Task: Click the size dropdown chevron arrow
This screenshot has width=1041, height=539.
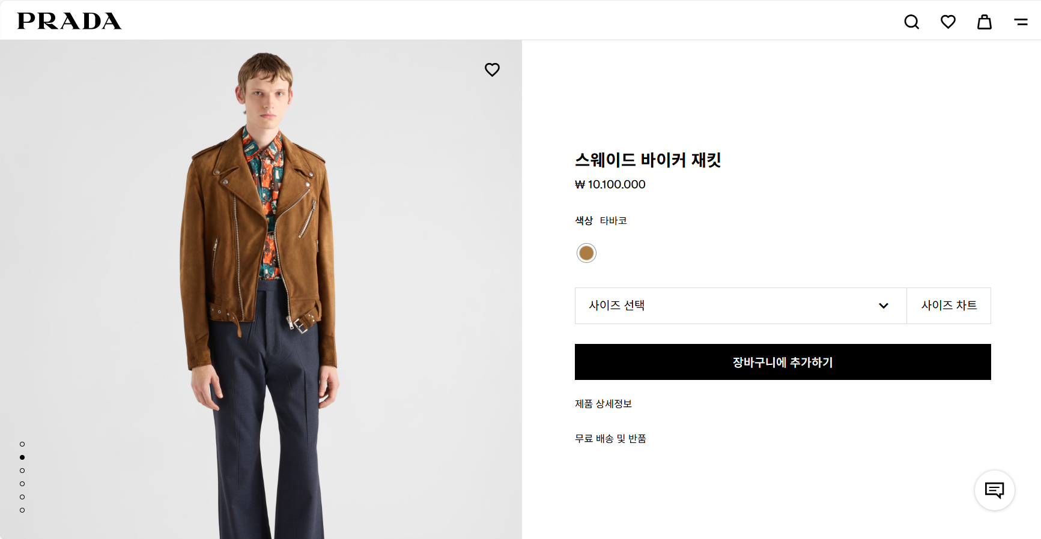Action: [883, 306]
